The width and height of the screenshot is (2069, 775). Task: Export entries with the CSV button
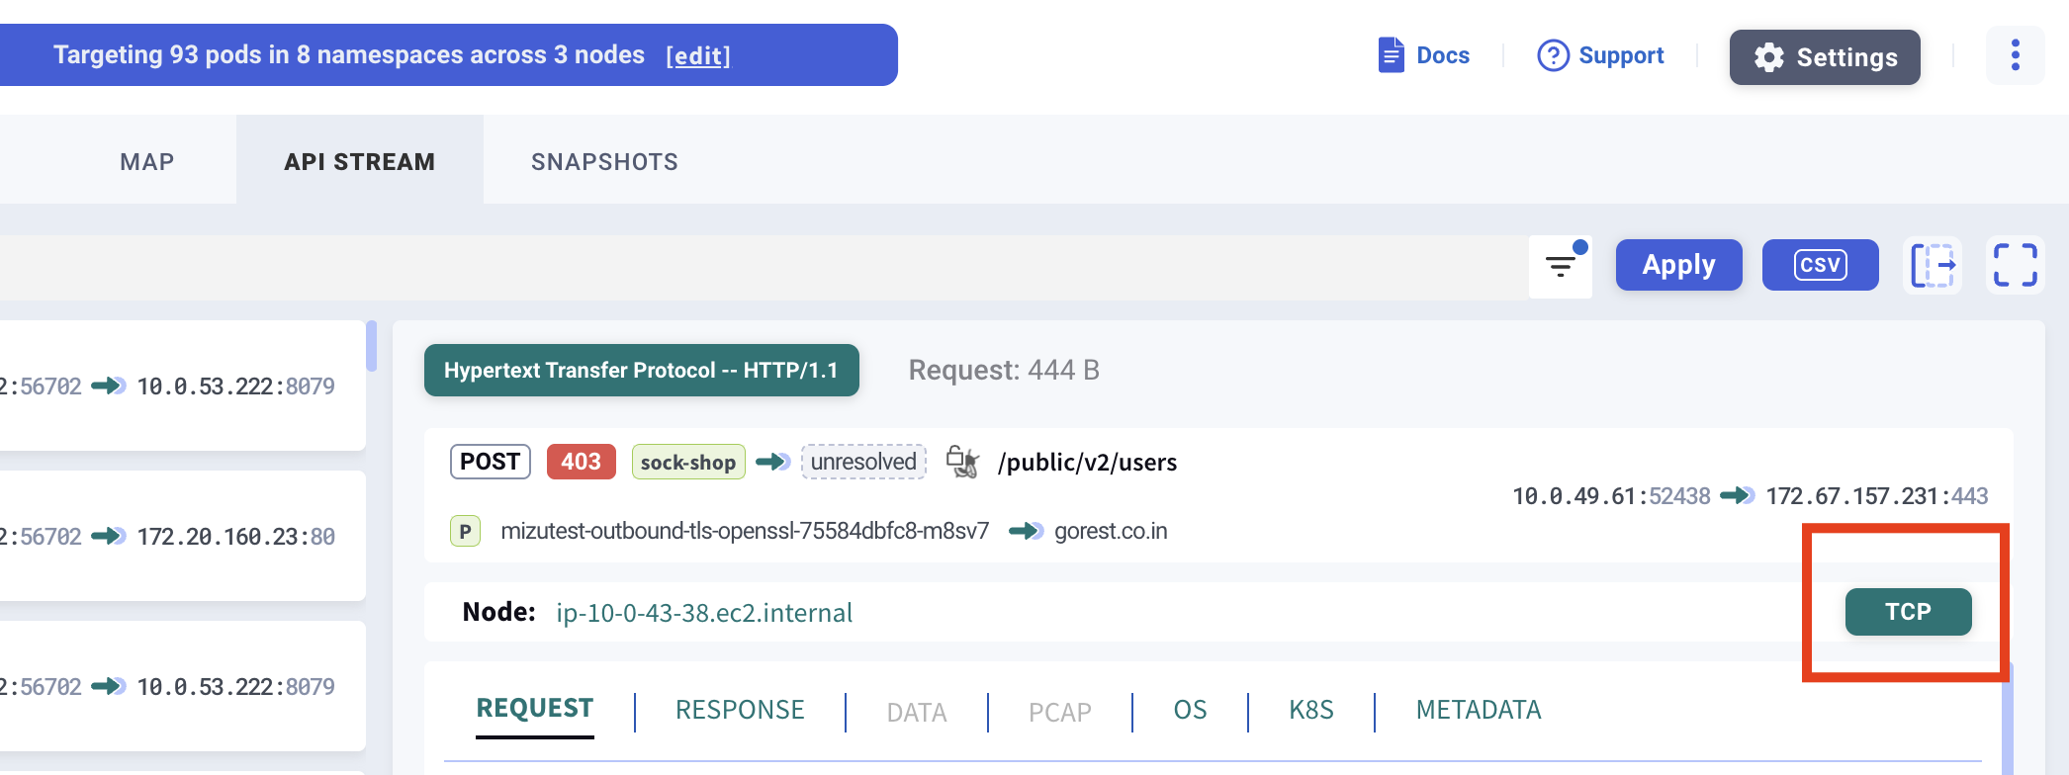[x=1820, y=265]
